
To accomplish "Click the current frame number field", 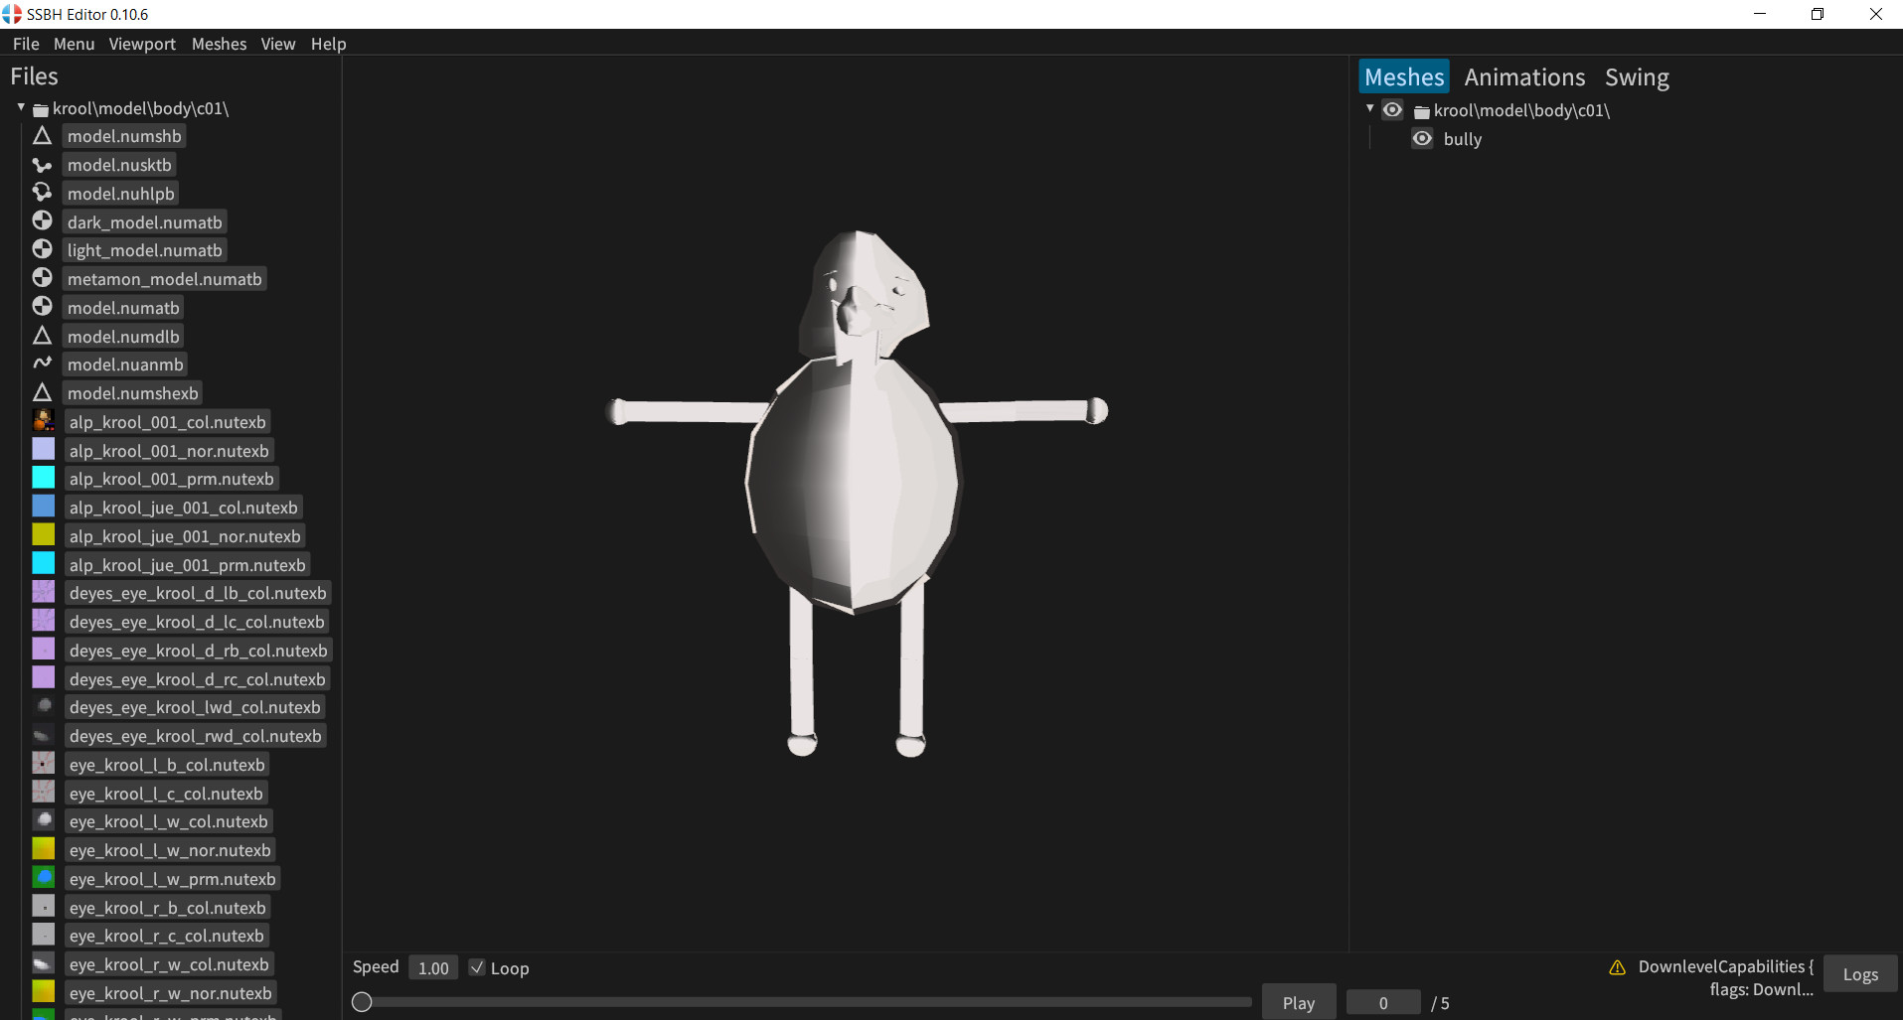I will tap(1383, 1002).
